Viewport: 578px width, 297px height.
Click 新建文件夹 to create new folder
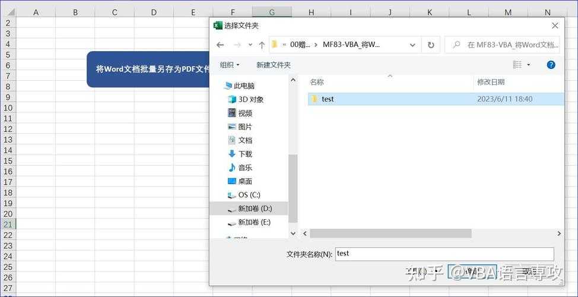pyautogui.click(x=273, y=65)
